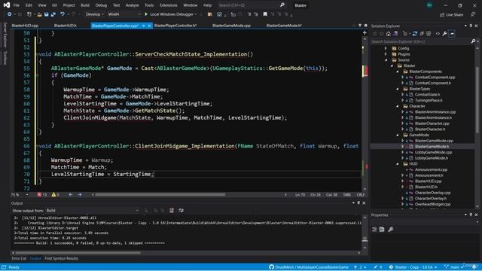Image resolution: width=482 pixels, height=271 pixels.
Task: Go to next issue with right arrow
Action: tap(80, 194)
